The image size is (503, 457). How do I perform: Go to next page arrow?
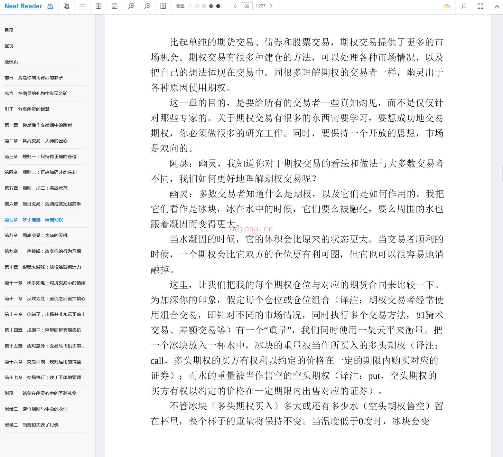[271, 6]
